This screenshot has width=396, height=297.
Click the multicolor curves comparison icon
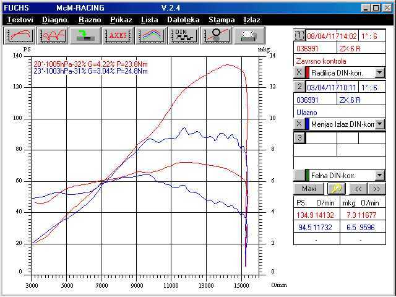(151, 35)
